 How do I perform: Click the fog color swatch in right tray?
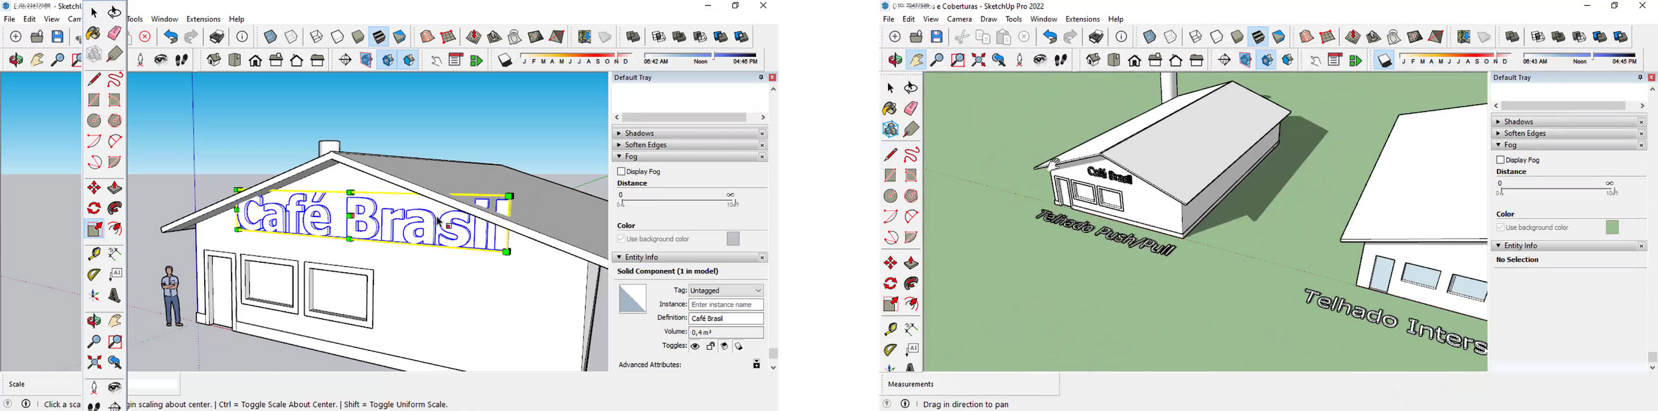[x=1612, y=228]
